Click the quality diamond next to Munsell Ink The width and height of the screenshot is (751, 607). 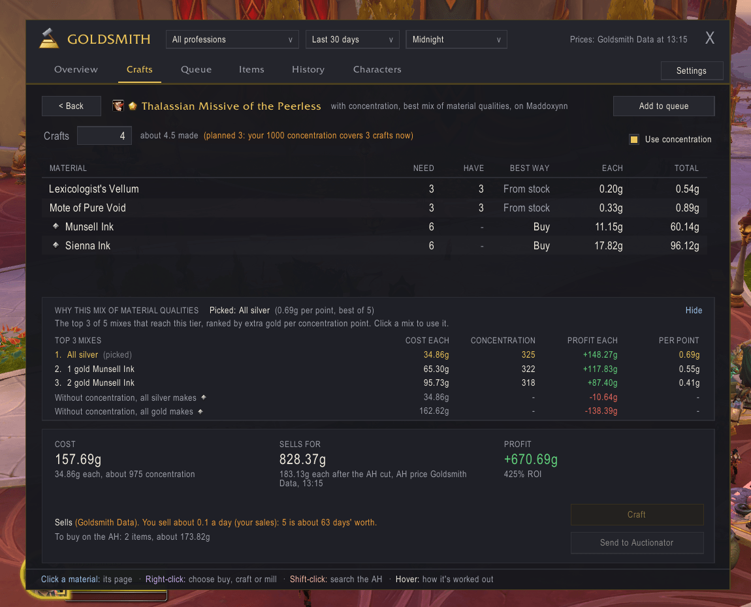[56, 226]
